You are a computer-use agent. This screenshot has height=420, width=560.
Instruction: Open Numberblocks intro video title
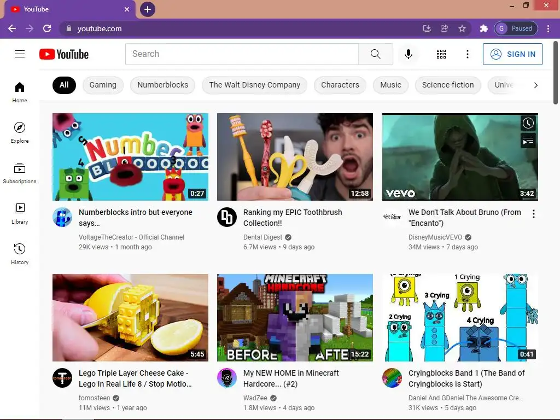pos(136,218)
